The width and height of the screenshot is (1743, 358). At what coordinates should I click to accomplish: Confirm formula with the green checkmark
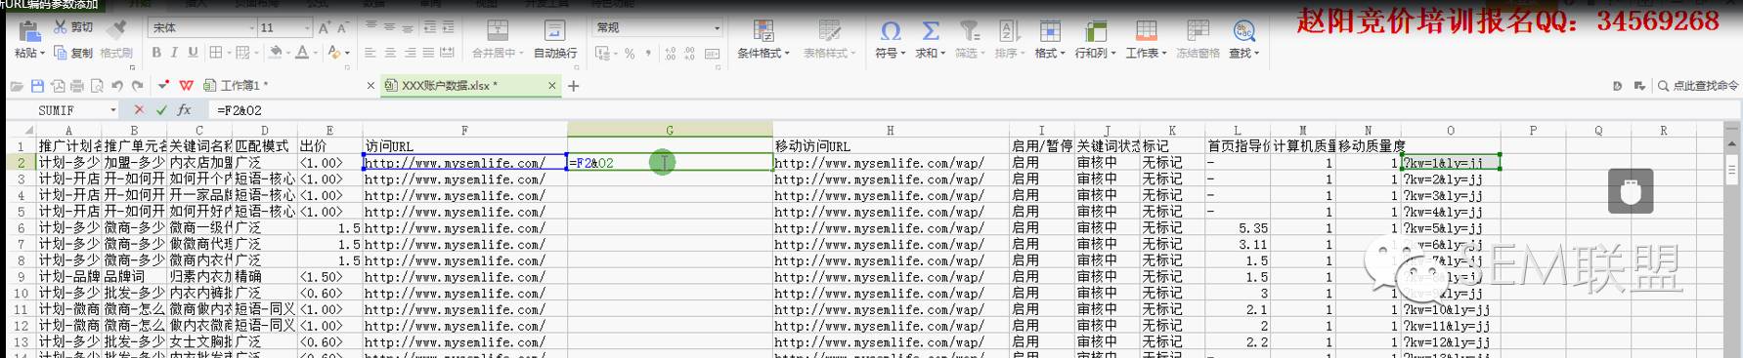[x=160, y=110]
